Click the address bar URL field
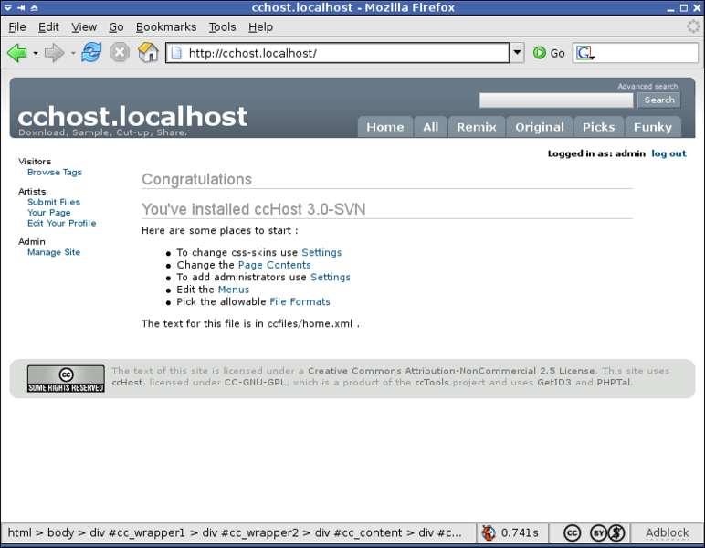Viewport: 705px width, 548px height. 337,53
